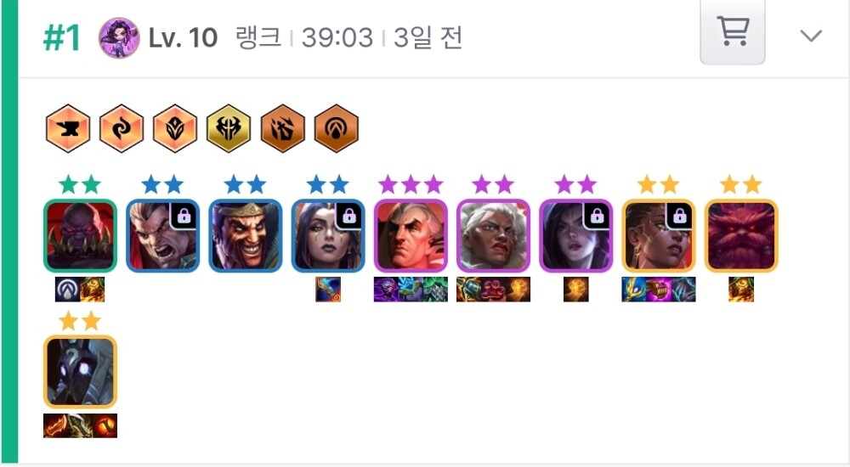This screenshot has height=467, width=850.
Task: Select the gold horned-helmet trait icon
Action: pyautogui.click(x=229, y=128)
